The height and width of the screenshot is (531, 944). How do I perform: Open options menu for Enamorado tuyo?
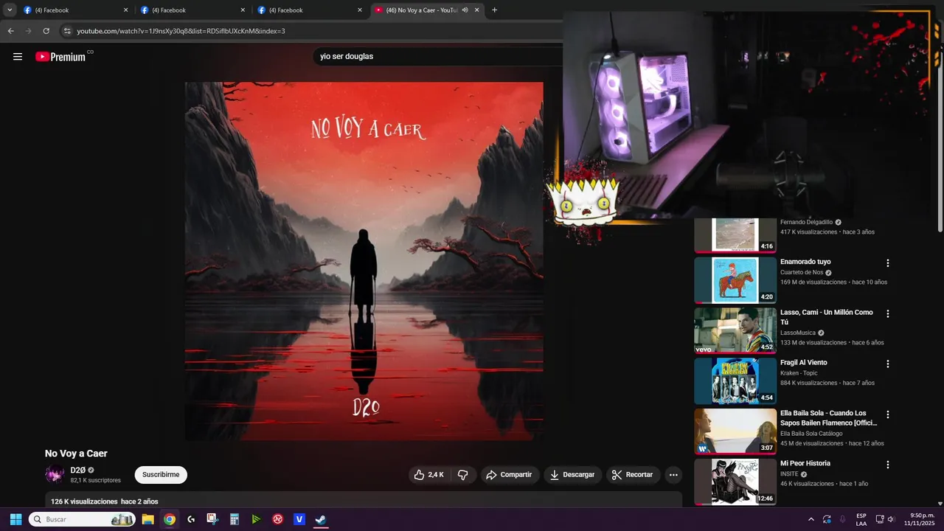pos(888,263)
